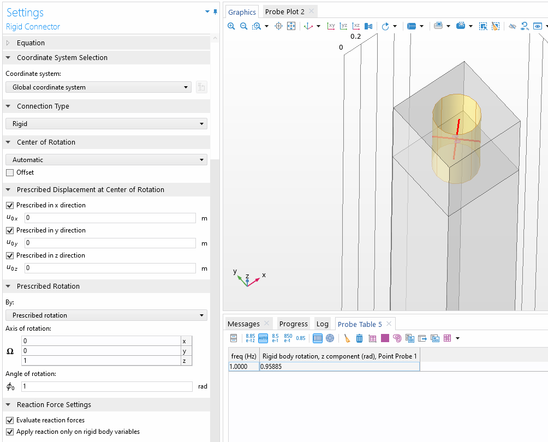548x442 pixels.
Task: Click the u0x displacement input field
Action: (110, 218)
